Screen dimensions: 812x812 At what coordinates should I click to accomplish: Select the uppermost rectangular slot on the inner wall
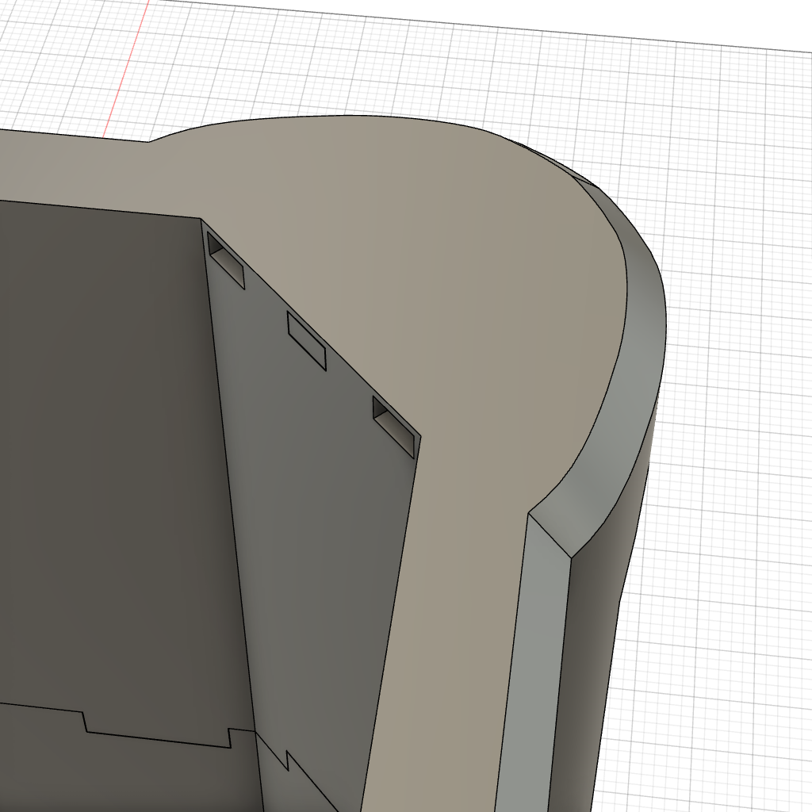225,259
